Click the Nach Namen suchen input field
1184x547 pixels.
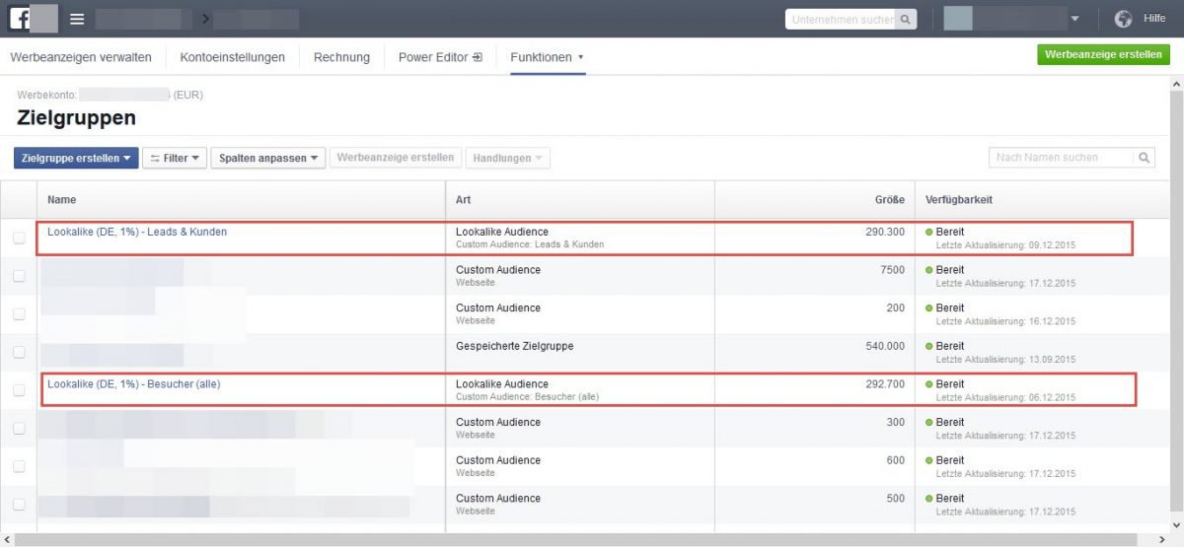pos(1061,158)
